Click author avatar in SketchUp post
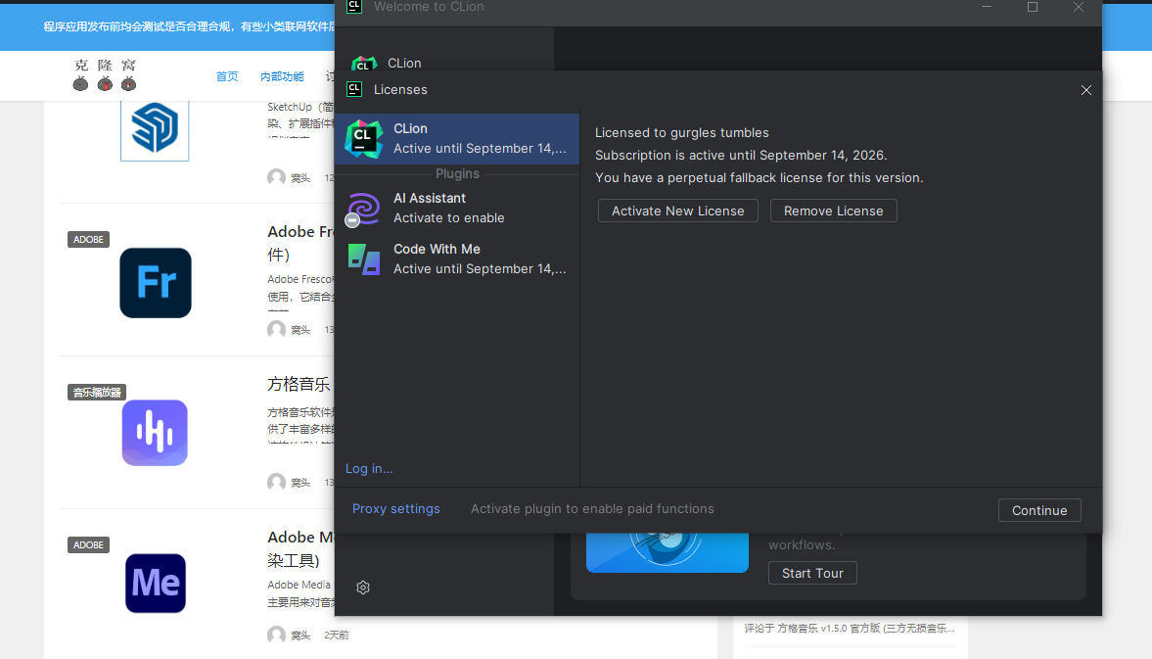Image resolution: width=1152 pixels, height=659 pixels. click(276, 177)
